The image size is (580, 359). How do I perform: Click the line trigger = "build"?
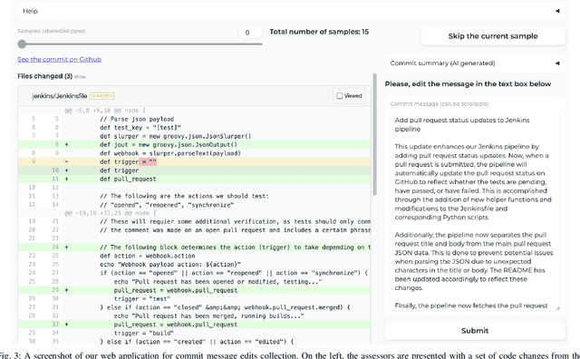(144, 333)
